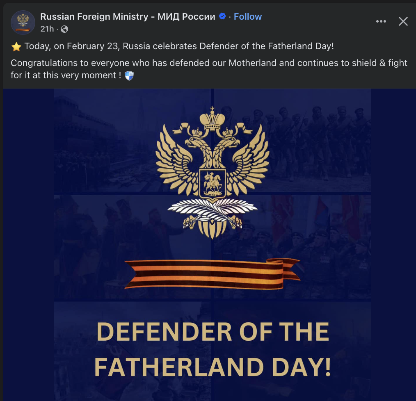The width and height of the screenshot is (416, 401).
Task: Click the shield emoji ending the post
Action: tap(129, 76)
